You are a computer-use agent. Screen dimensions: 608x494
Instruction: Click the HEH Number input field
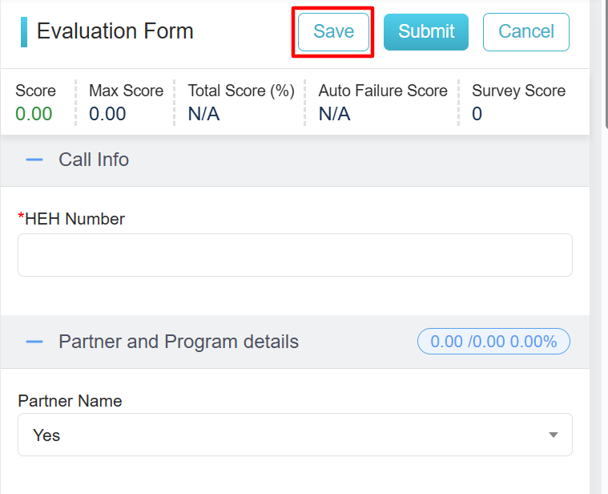(295, 255)
